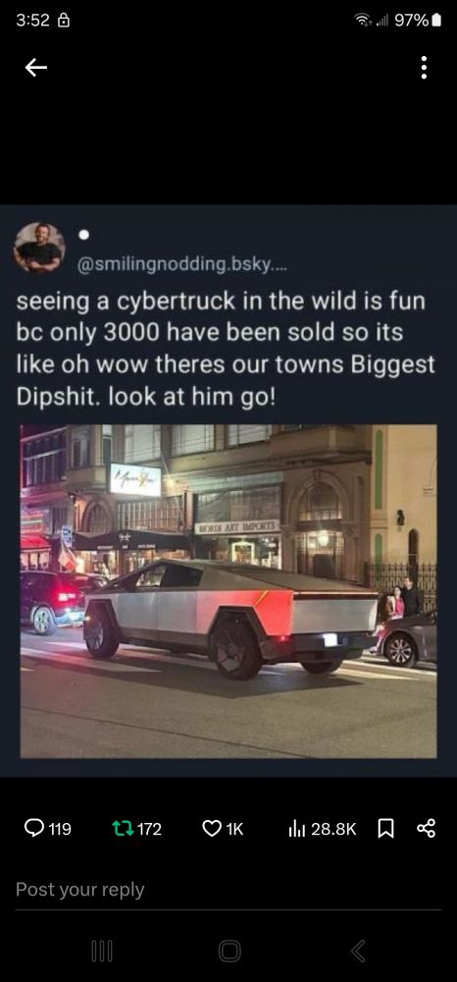Screen dimensions: 457x982
Task: Open the poster's profile avatar
Action: 39,248
